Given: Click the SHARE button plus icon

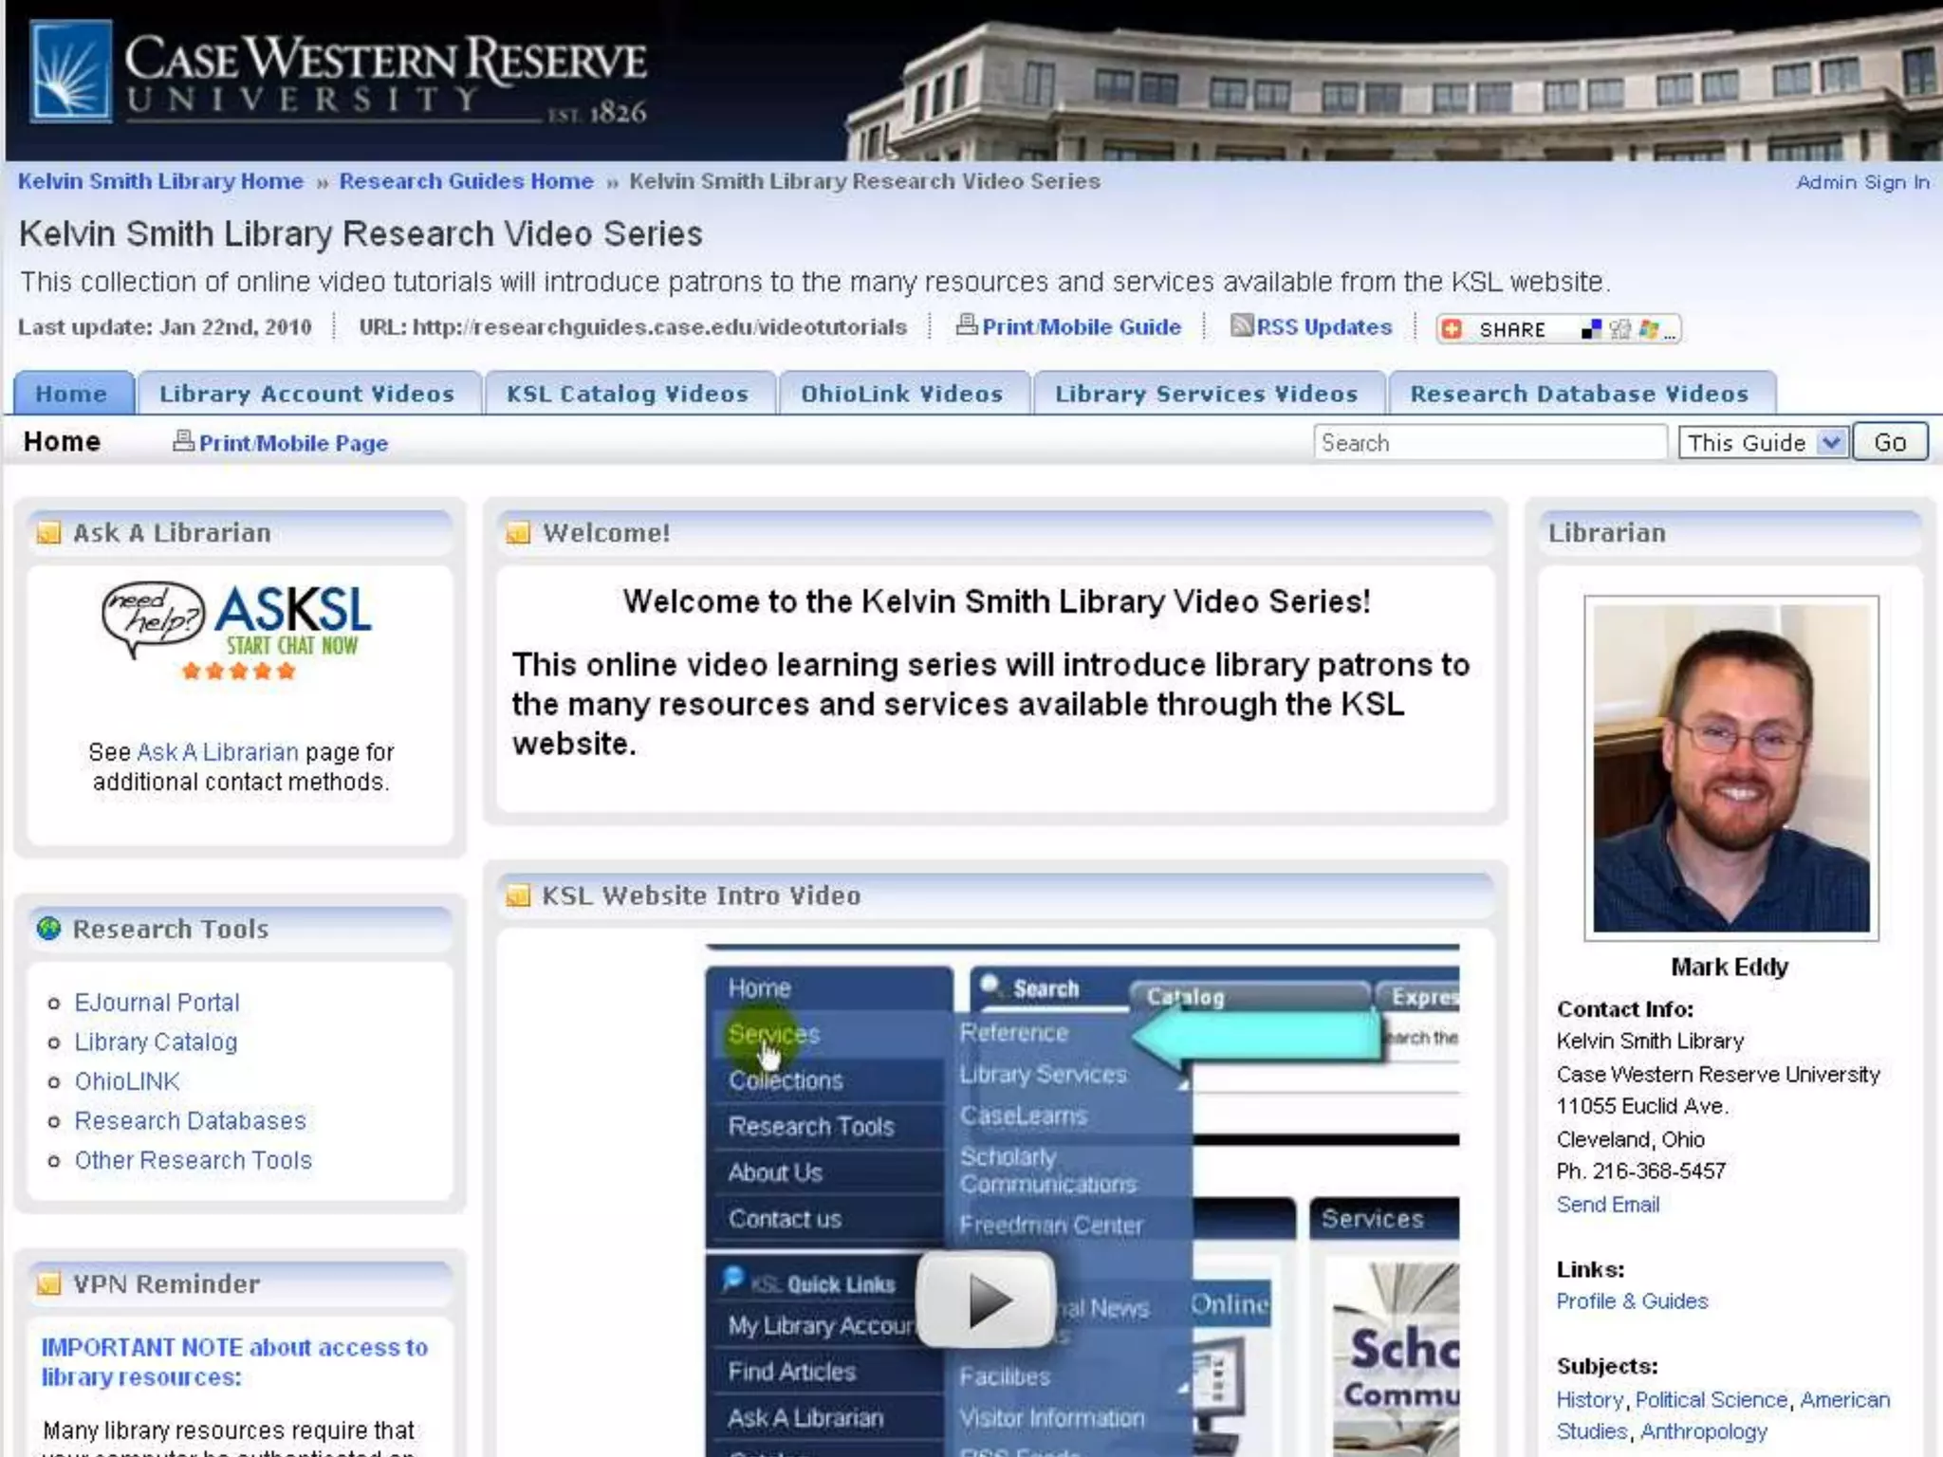Looking at the screenshot, I should (x=1452, y=329).
